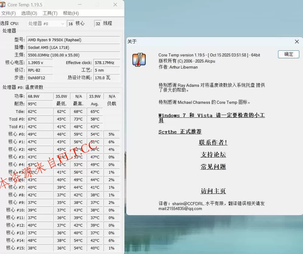Click the Core Temp title bar icon
This screenshot has height=254, width=303.
coord(2,5)
